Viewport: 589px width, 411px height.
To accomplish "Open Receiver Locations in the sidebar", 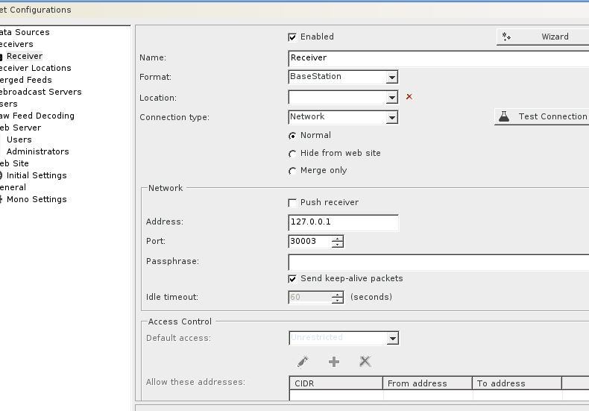I will click(35, 68).
